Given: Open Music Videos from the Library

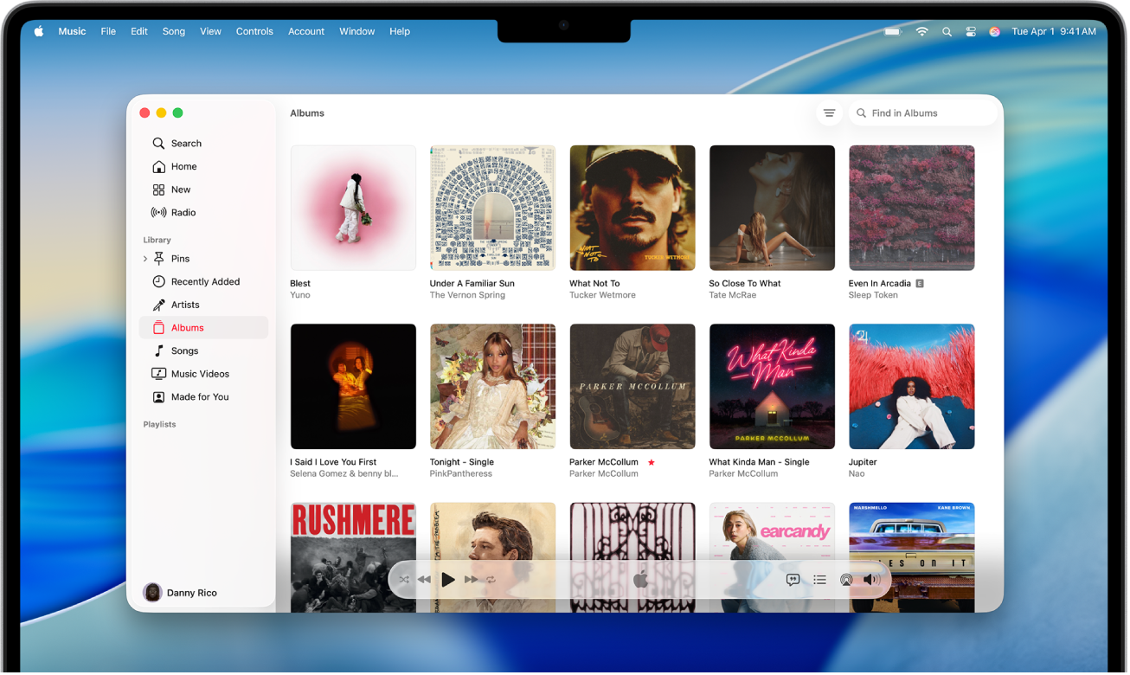Looking at the screenshot, I should (x=200, y=373).
